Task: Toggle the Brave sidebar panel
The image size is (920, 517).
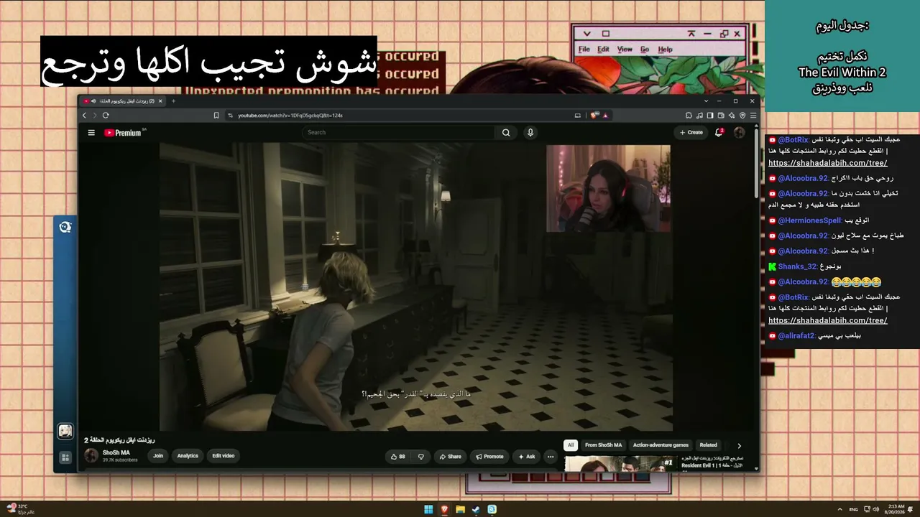Action: (x=710, y=115)
